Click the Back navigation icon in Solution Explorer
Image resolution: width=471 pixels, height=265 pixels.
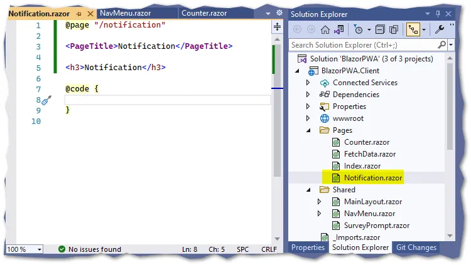297,29
